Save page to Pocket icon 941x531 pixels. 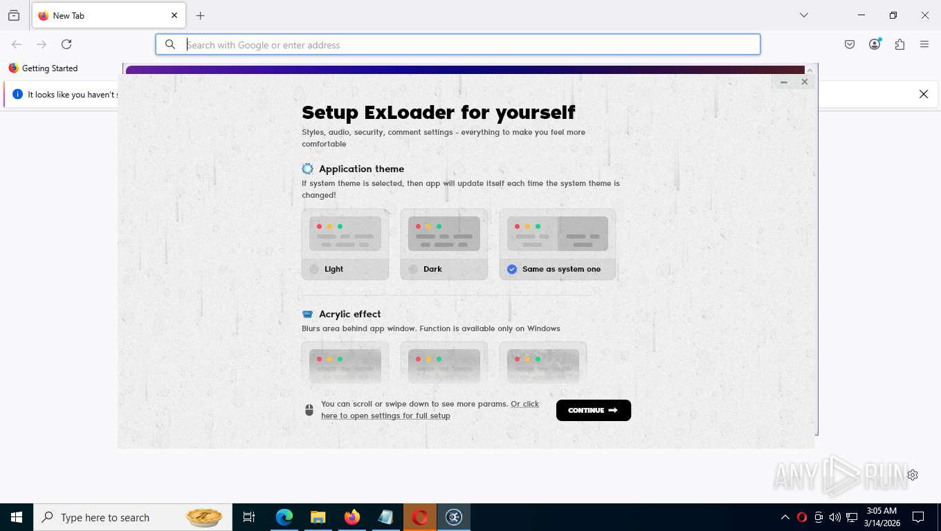click(x=850, y=44)
